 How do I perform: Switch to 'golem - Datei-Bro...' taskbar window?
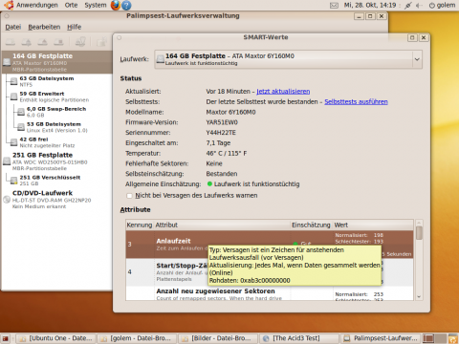click(138, 338)
